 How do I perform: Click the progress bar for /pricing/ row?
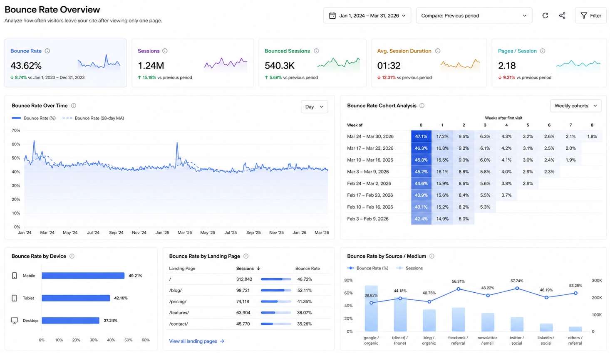click(x=276, y=301)
